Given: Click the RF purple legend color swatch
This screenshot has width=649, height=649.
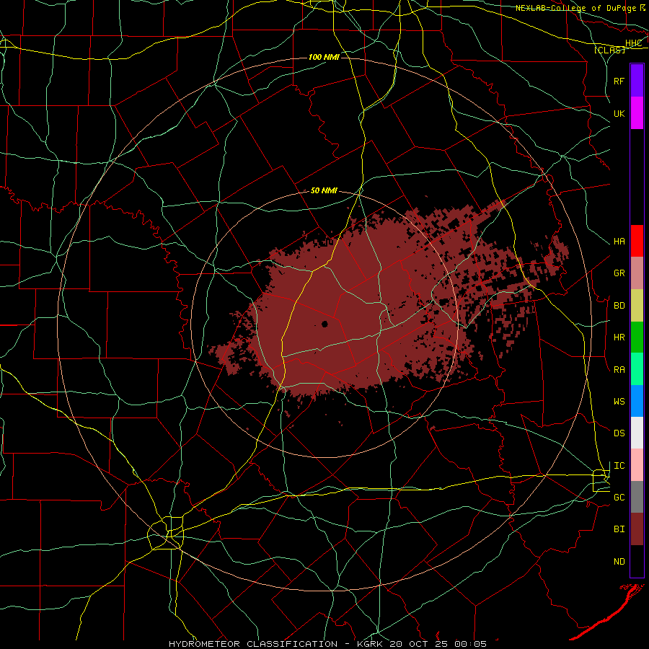Looking at the screenshot, I should coord(637,81).
